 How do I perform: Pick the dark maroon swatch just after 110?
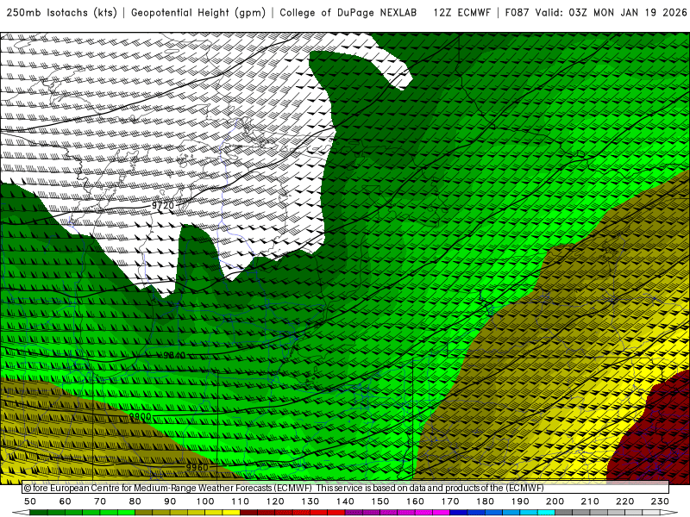248,513
